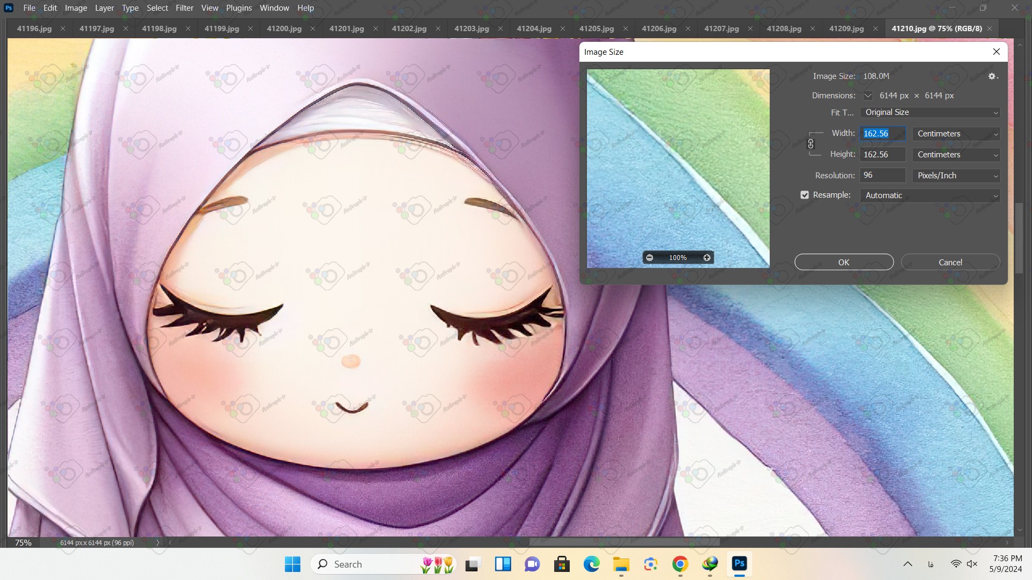Open the Image Size settings gear
Viewport: 1032px width, 580px height.
(x=993, y=76)
